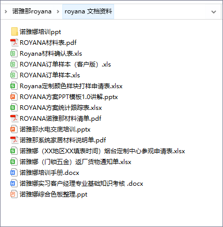Click the 诺雅那水电交底培训.pptx icon
Screen dimensions: 223x227
click(14, 129)
